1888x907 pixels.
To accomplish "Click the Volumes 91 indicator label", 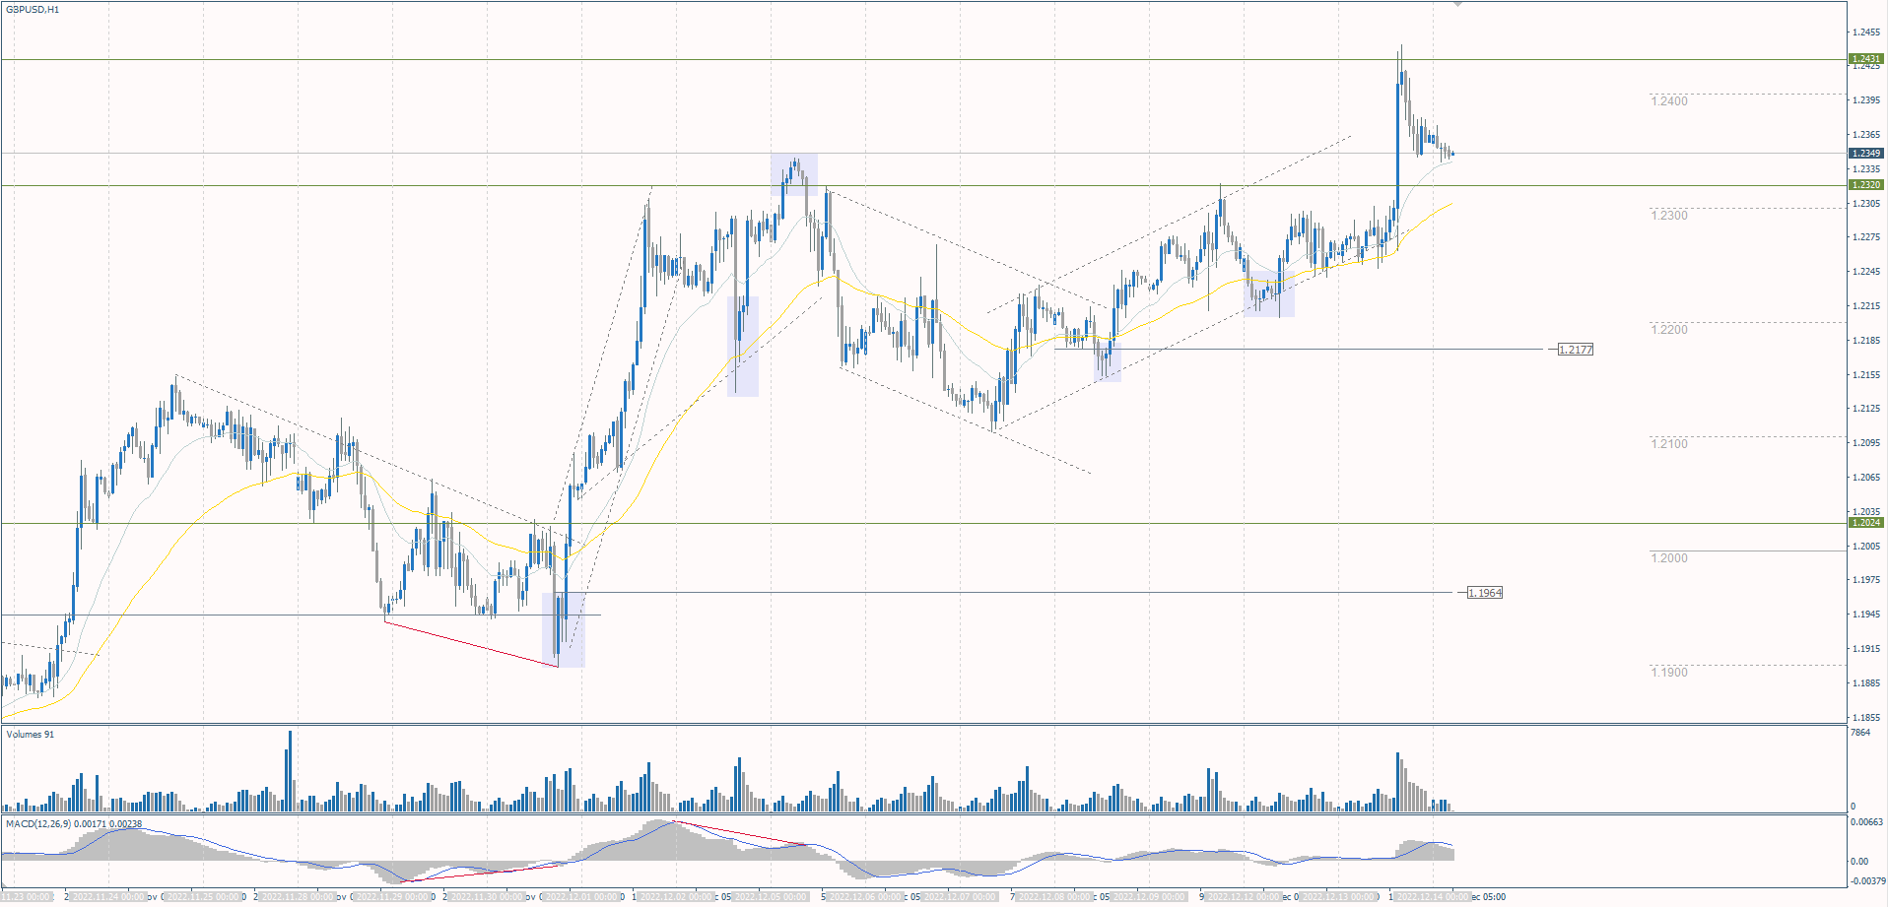I will (31, 735).
